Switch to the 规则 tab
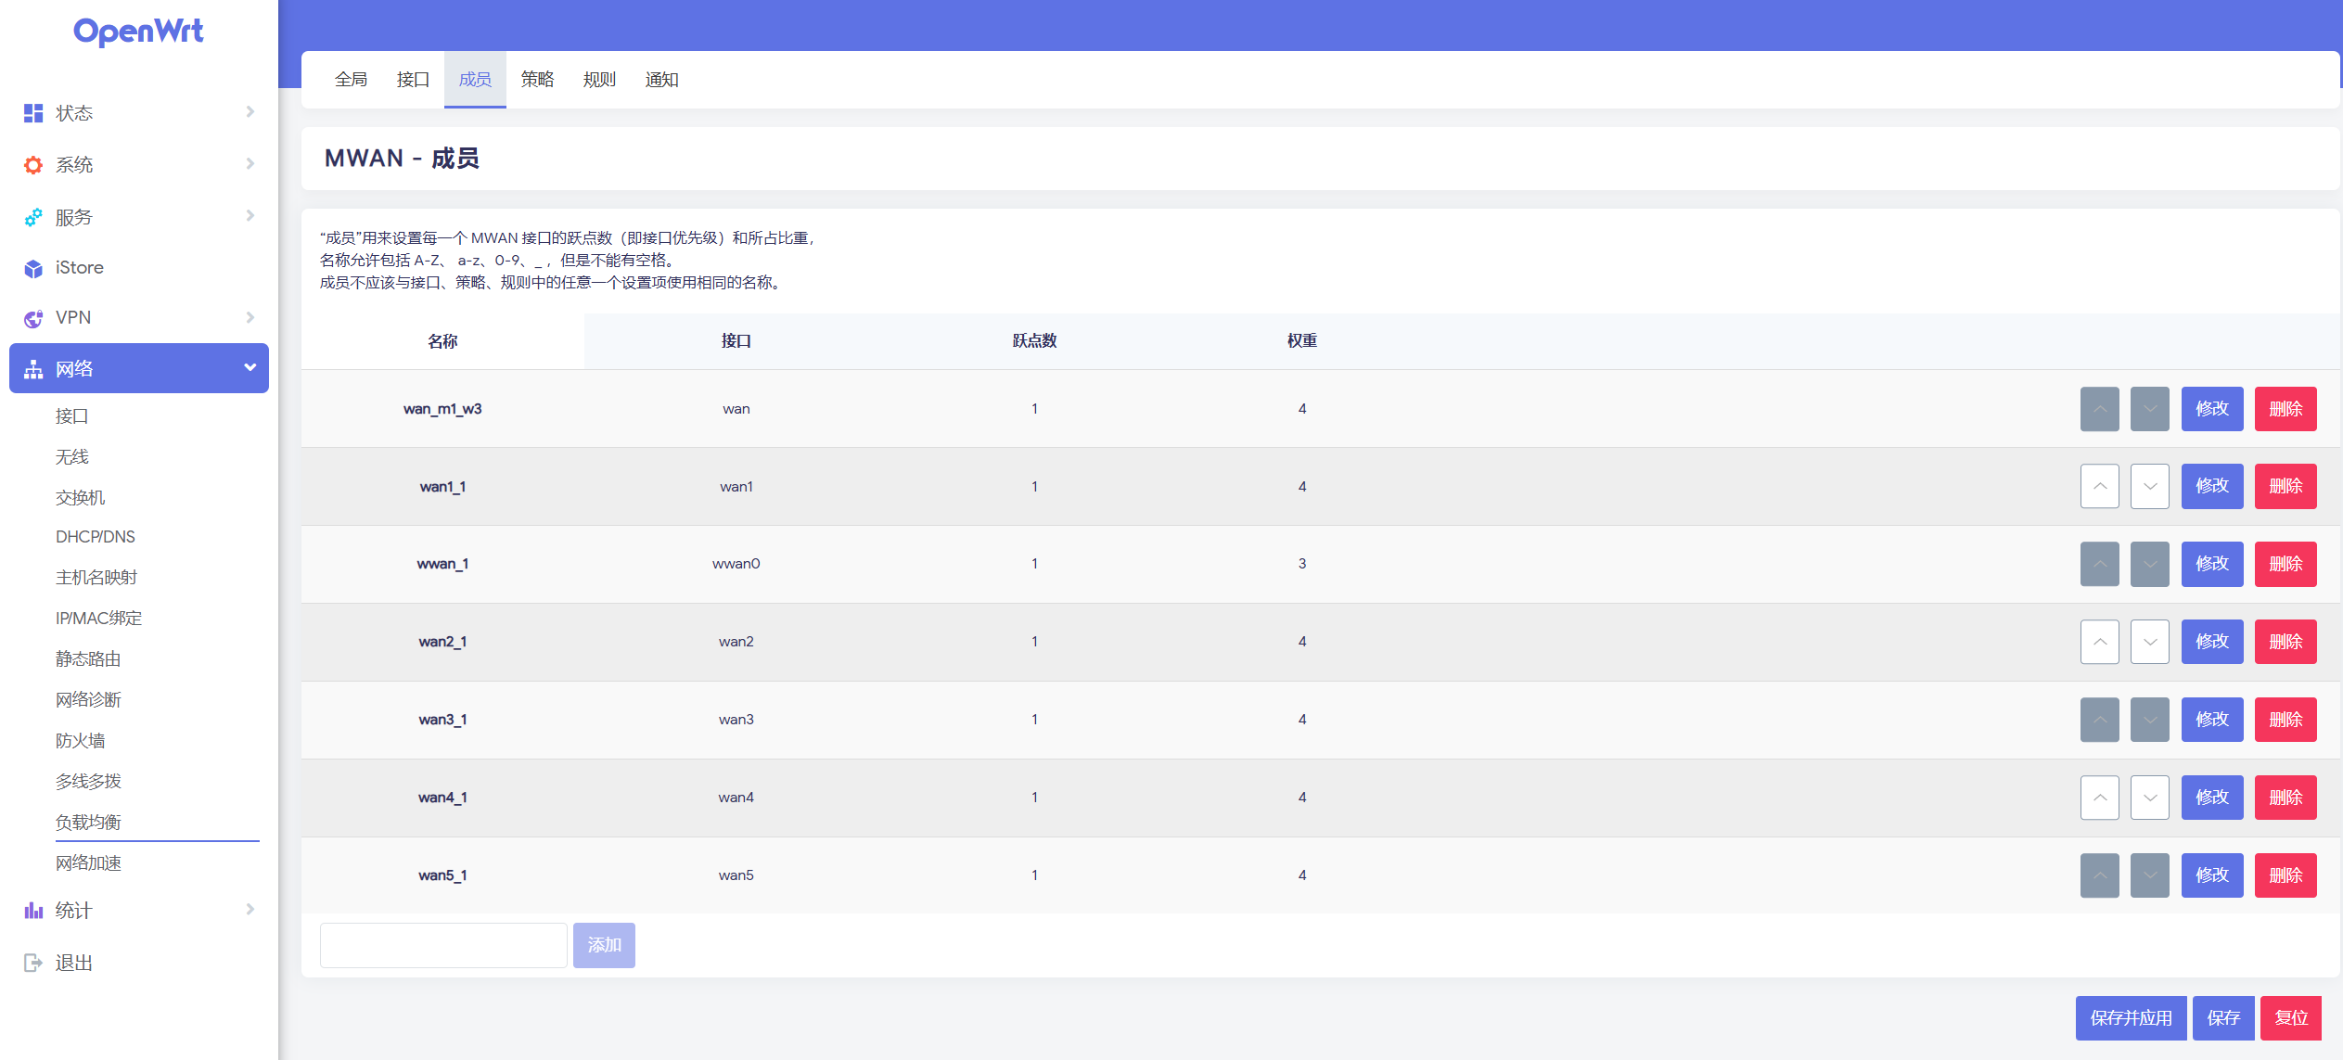Viewport: 2343px width, 1060px height. click(599, 80)
